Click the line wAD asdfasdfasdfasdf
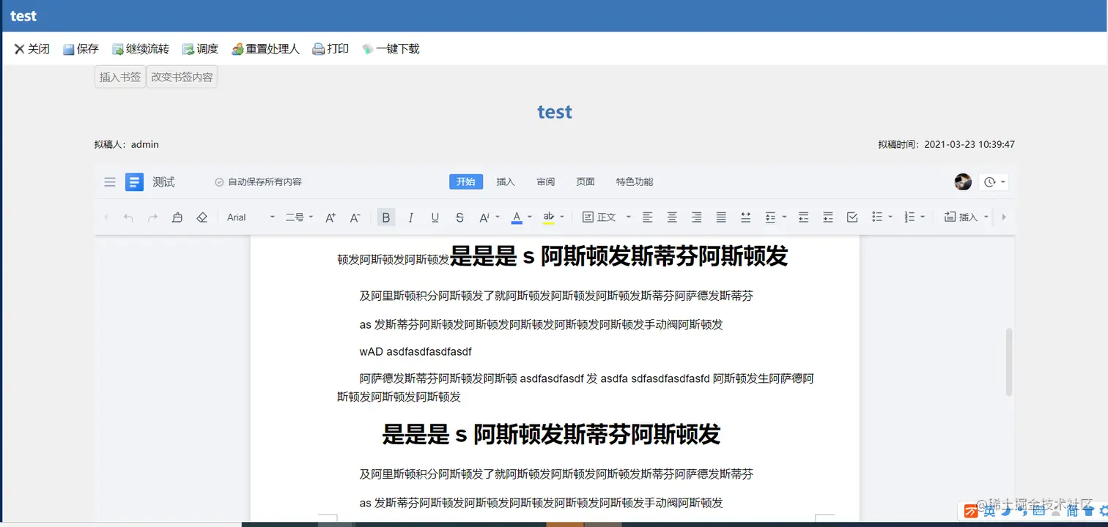This screenshot has height=527, width=1108. coord(415,351)
